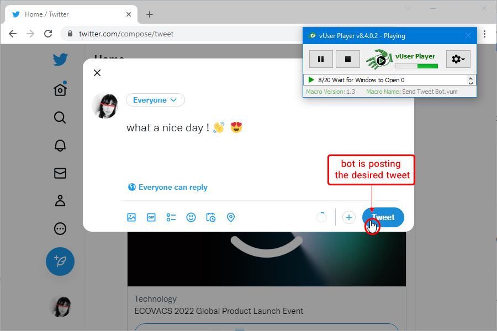
Task: Reload the page with refresh icon
Action: pos(48,34)
